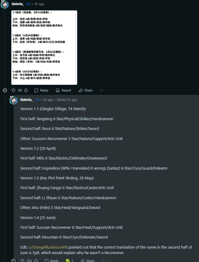Share the translation reply

(x=88, y=260)
